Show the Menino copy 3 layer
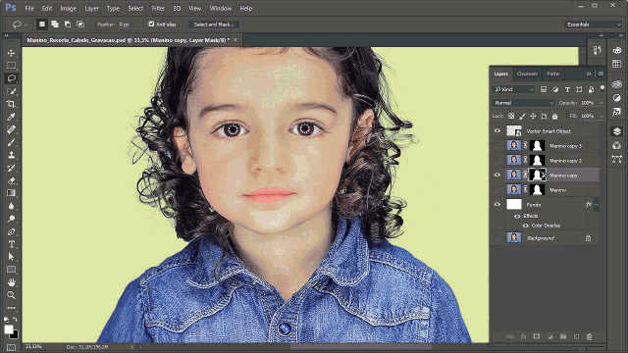Screen dimensions: 628x353 click(497, 146)
